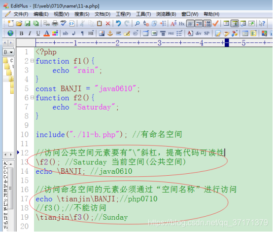This screenshot has width=273, height=232.
Task: Click the Paste clipboard icon
Action: (100, 23)
